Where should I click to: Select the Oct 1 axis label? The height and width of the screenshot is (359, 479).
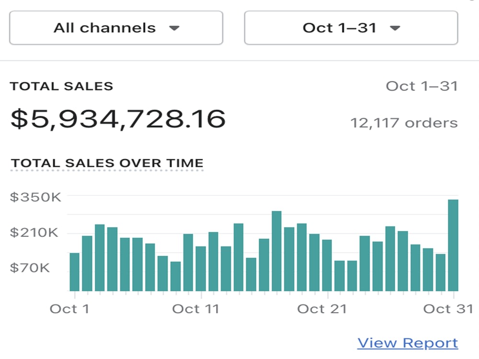[69, 309]
